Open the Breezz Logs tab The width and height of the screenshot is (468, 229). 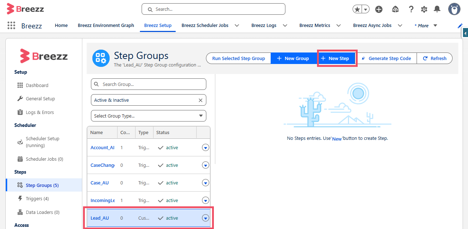coord(264,26)
